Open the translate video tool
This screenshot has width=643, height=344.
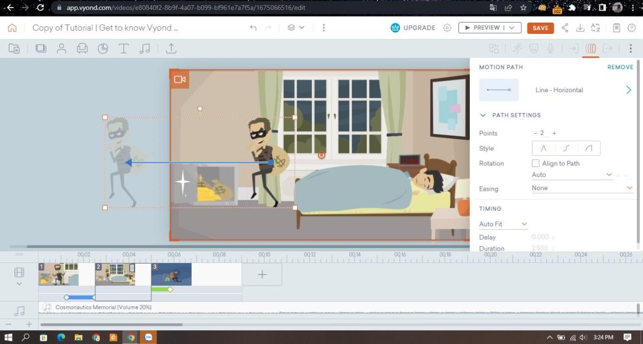(595, 28)
